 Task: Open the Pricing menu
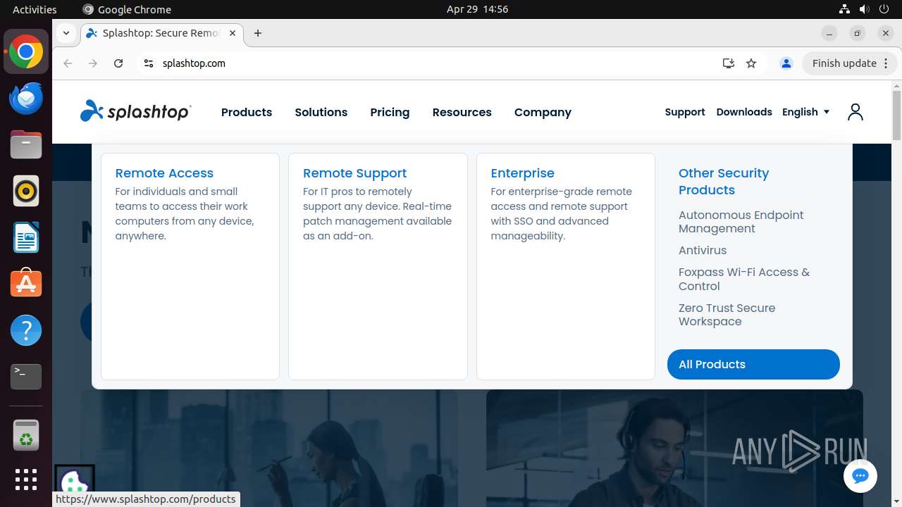(x=390, y=112)
